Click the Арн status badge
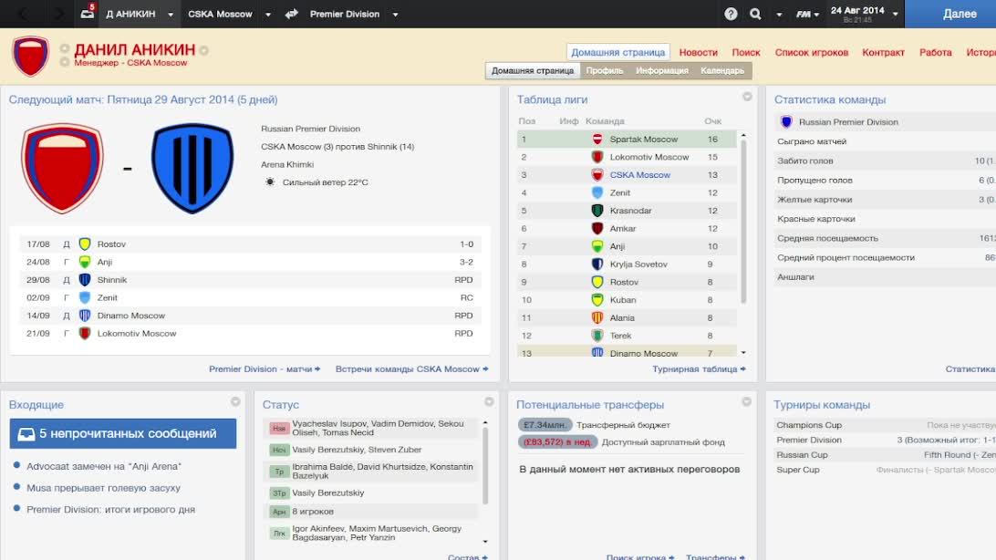 (x=279, y=511)
